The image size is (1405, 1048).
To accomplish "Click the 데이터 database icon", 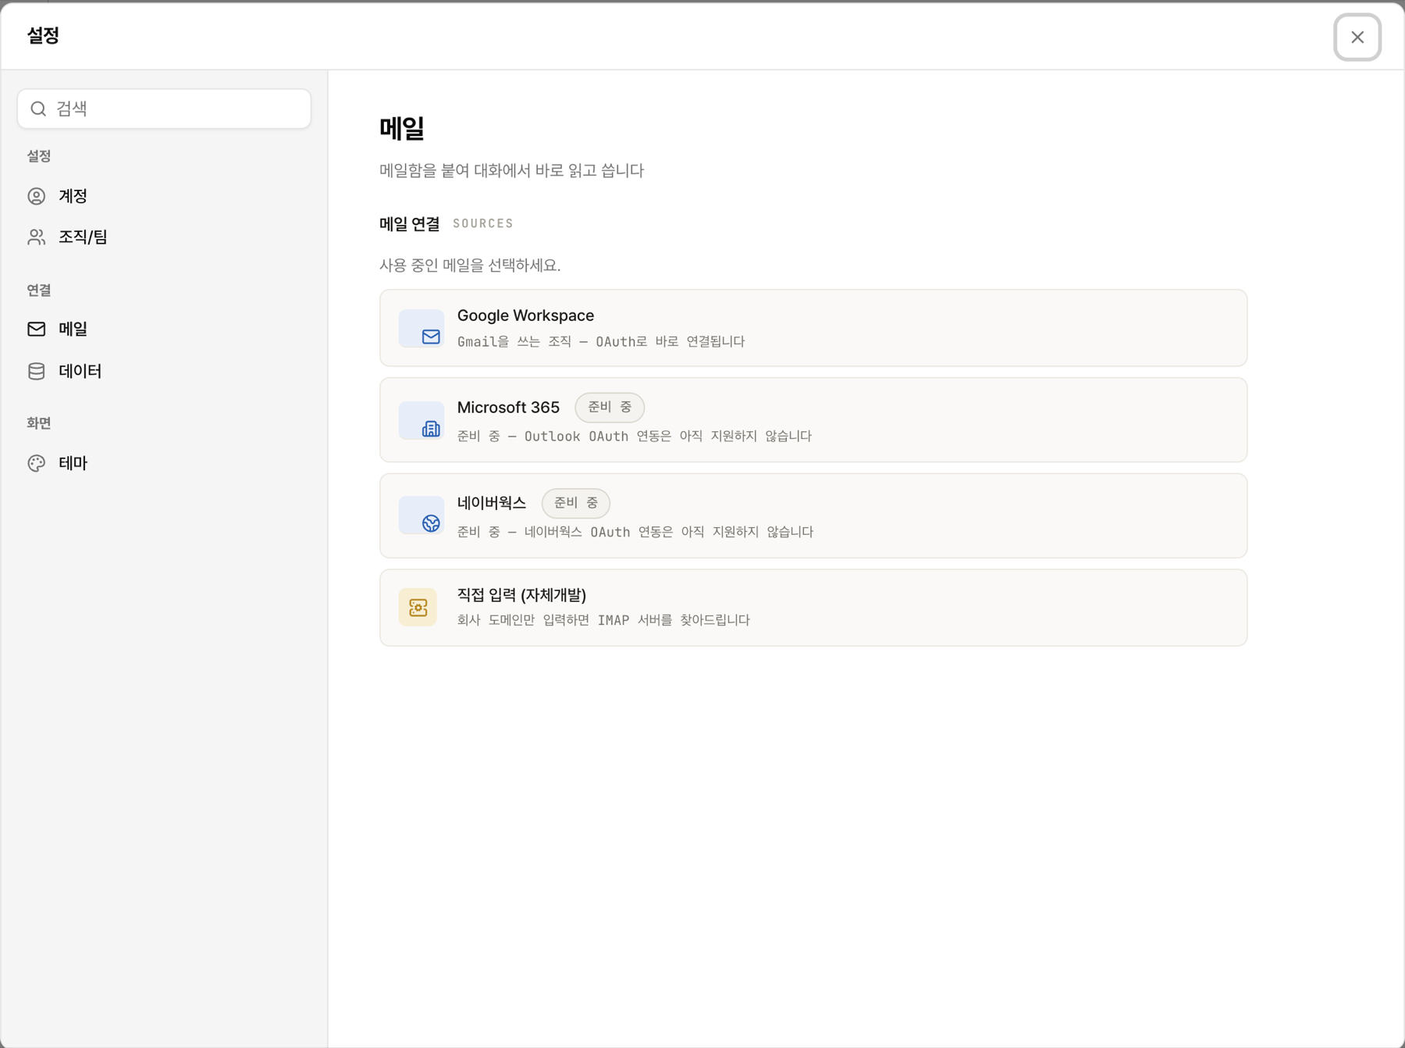I will click(x=37, y=371).
